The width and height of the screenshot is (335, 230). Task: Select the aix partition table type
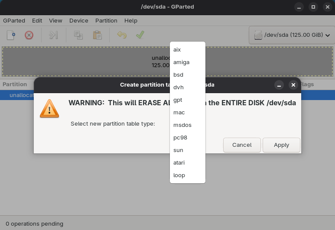177,50
